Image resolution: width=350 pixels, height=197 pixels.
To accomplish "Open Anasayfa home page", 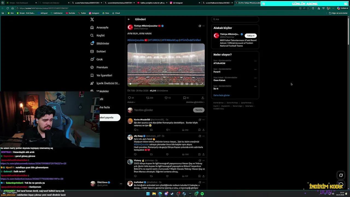I will (x=100, y=28).
